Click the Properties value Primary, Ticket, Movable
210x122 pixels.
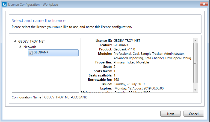(131, 62)
